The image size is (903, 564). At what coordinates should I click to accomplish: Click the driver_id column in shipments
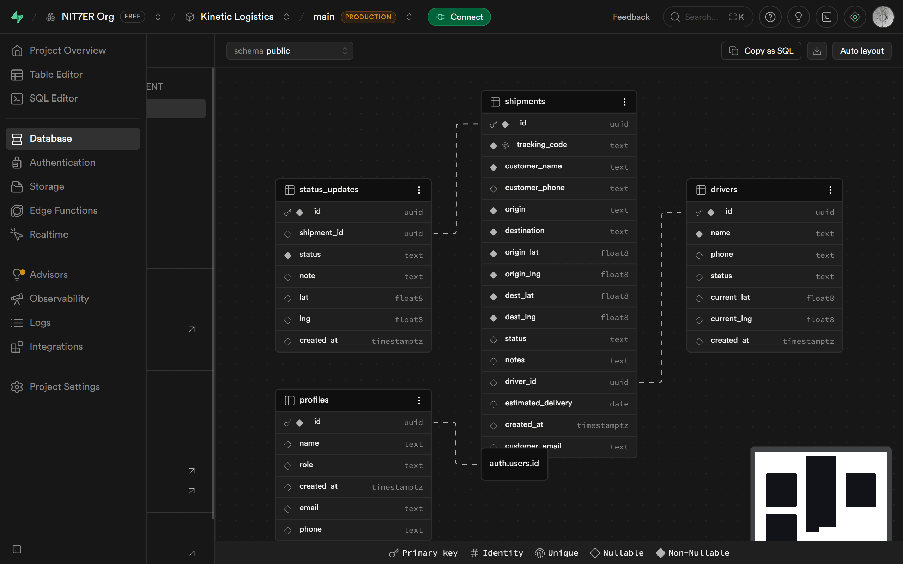click(x=559, y=382)
